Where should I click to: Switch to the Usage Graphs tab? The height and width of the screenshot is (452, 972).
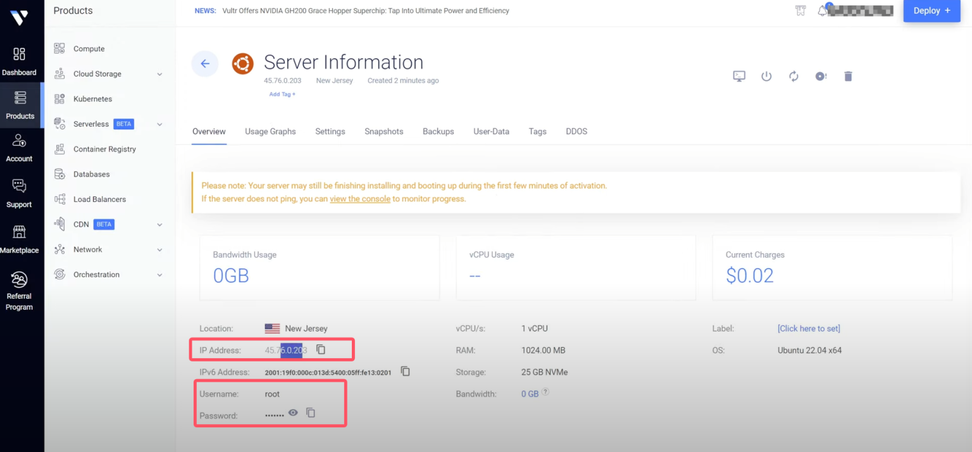pyautogui.click(x=270, y=132)
